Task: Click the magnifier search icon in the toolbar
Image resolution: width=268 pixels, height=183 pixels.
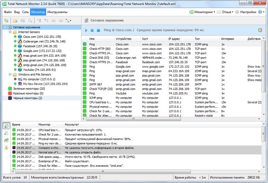Action: pos(30,20)
